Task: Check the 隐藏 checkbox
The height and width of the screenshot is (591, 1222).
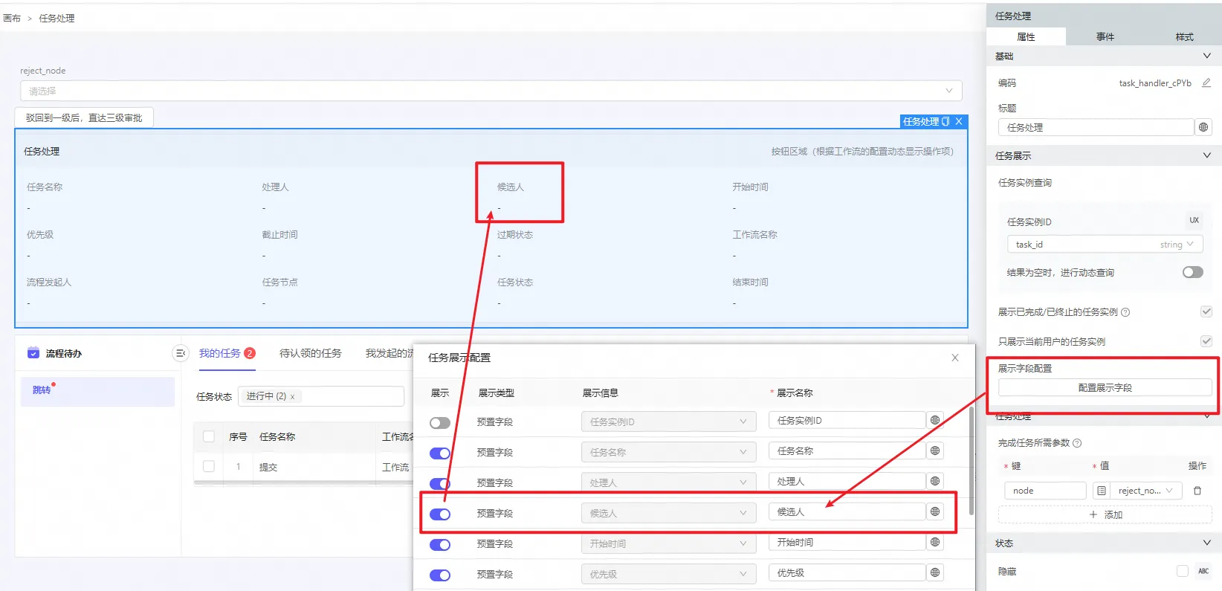Action: point(1182,571)
